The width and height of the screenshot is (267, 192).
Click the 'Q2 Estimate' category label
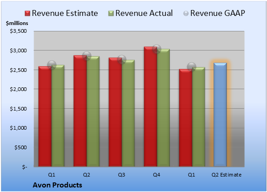[x=227, y=175]
